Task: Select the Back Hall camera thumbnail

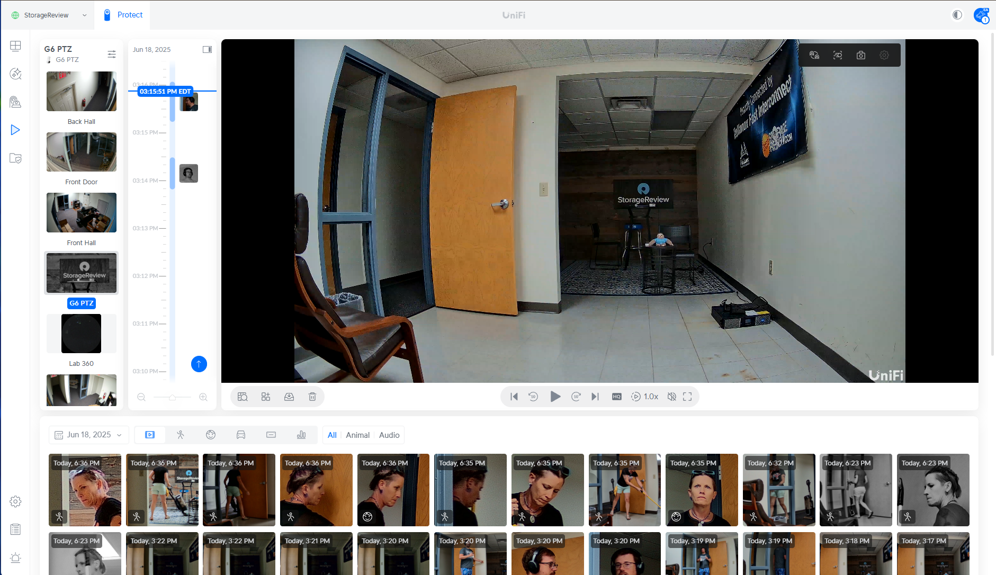Action: [x=82, y=92]
